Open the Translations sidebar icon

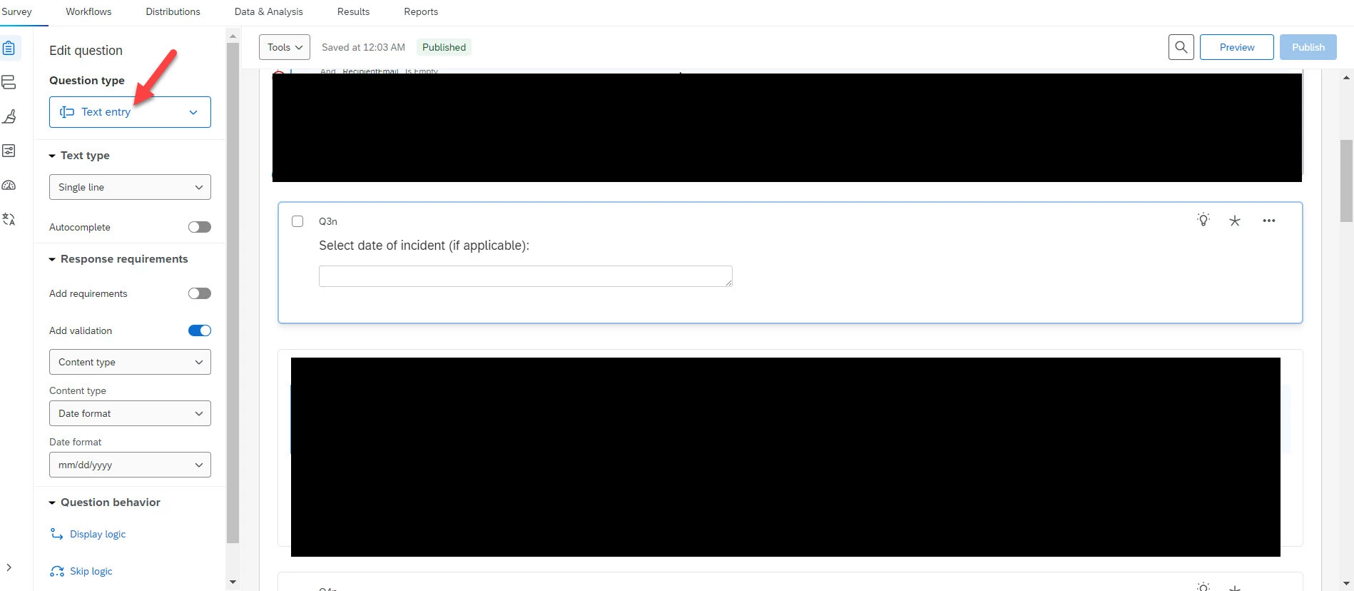point(9,219)
